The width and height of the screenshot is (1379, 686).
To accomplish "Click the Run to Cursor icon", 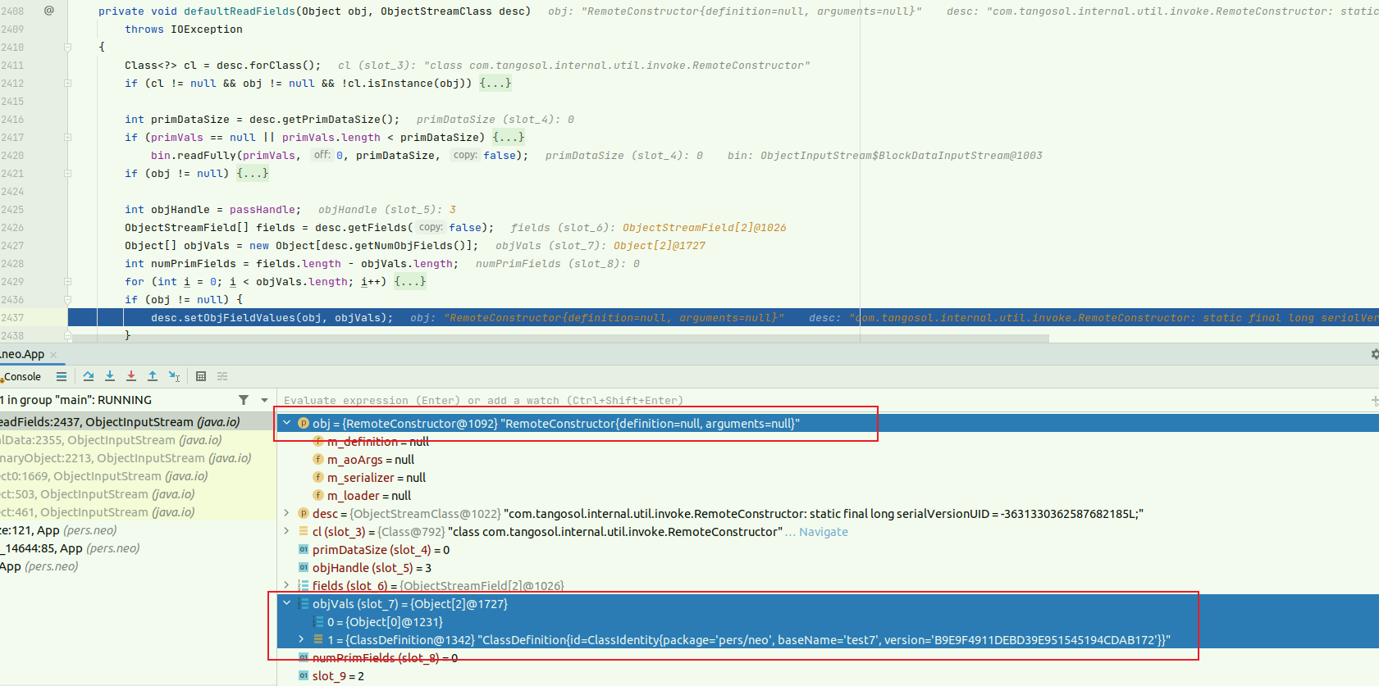I will coord(174,376).
